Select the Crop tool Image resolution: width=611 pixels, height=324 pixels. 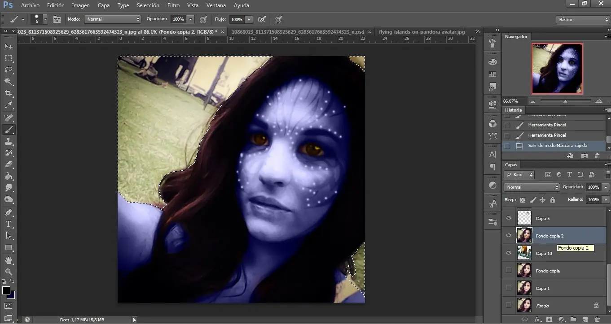click(9, 93)
